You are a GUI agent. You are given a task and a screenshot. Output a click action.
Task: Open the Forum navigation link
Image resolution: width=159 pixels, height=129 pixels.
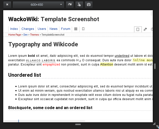[x=66, y=29]
